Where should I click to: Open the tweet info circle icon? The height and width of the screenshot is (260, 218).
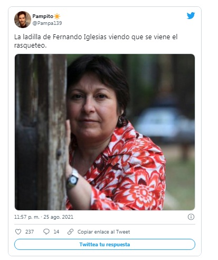(x=191, y=217)
